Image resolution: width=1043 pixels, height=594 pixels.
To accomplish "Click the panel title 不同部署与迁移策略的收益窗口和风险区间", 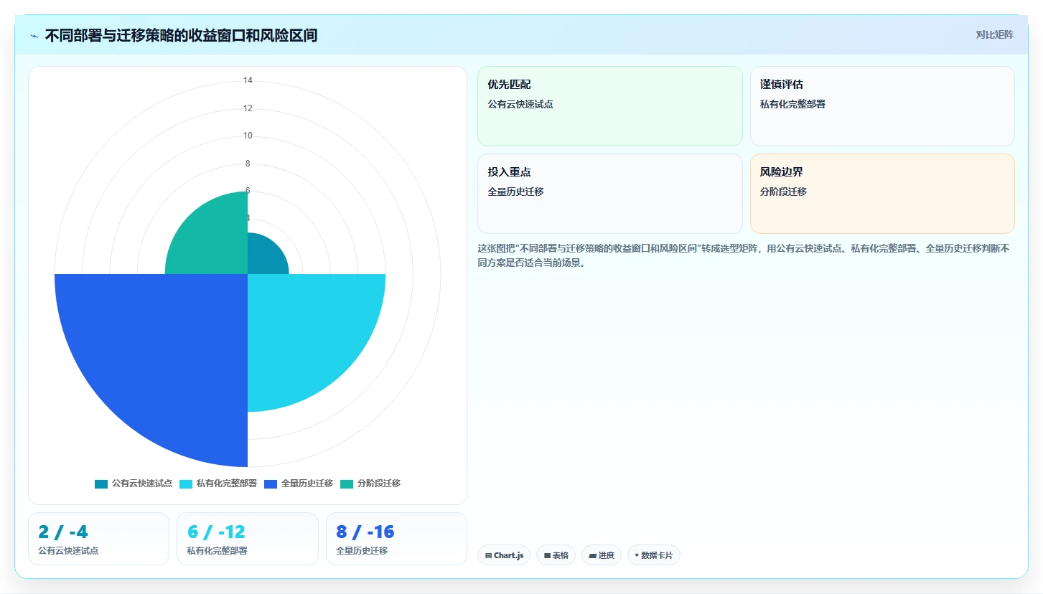I will click(x=181, y=36).
